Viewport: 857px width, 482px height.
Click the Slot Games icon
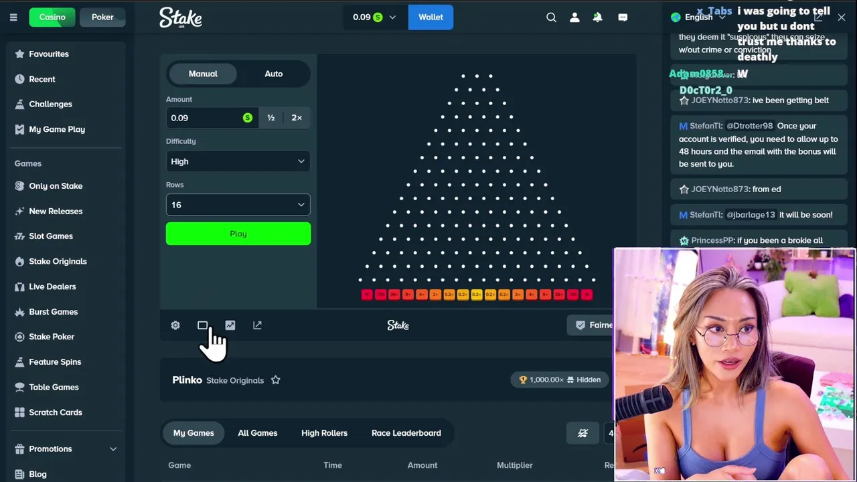pyautogui.click(x=19, y=236)
